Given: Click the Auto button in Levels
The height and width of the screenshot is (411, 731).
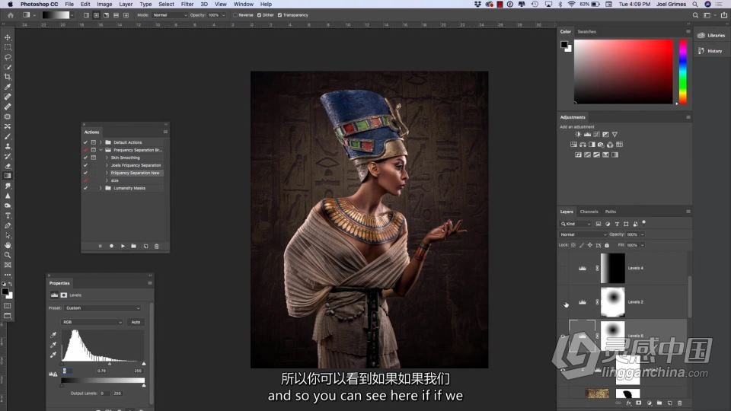Looking at the screenshot, I should 136,322.
